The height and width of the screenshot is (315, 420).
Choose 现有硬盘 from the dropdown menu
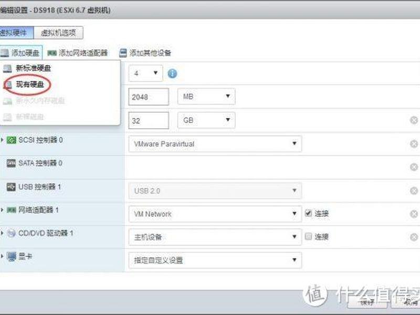click(30, 85)
